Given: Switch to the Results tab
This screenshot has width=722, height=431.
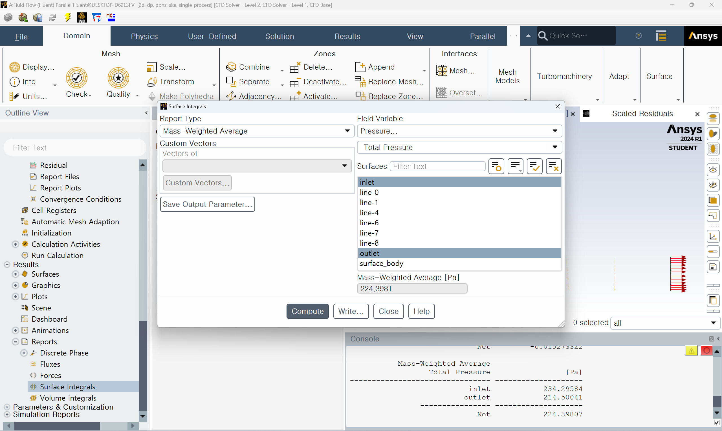Looking at the screenshot, I should pyautogui.click(x=347, y=36).
